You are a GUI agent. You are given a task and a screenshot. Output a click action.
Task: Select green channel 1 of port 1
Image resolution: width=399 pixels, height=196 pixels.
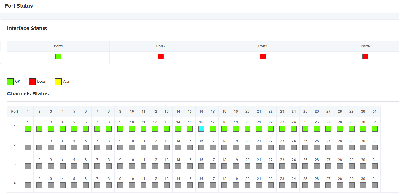[x=28, y=129]
